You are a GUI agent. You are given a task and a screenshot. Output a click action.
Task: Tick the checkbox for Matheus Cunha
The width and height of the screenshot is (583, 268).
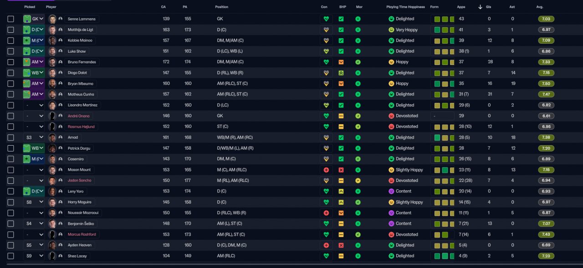(x=11, y=94)
